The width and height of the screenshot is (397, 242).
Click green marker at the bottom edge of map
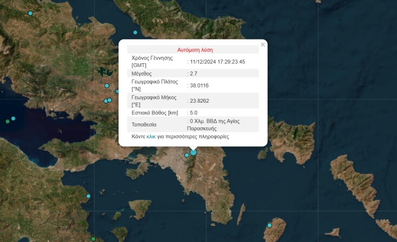coord(93,239)
